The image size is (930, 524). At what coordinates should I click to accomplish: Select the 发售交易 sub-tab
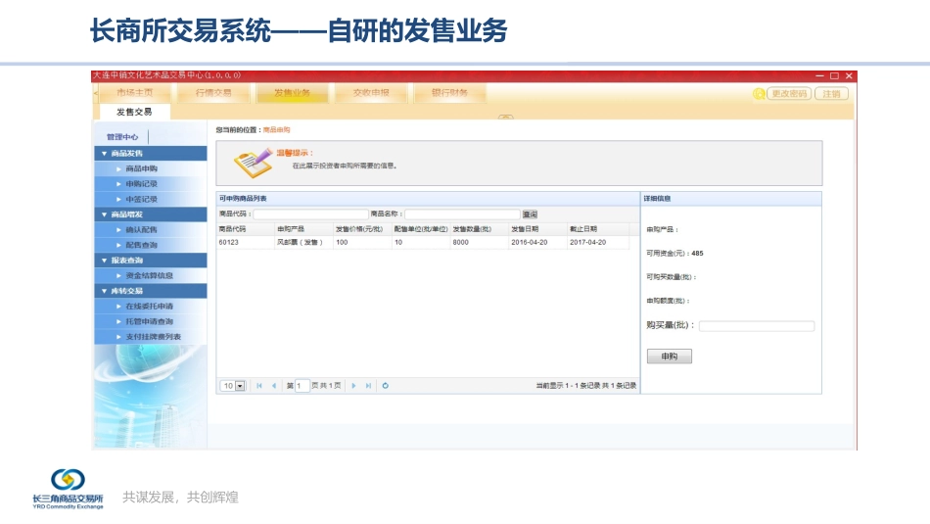tap(134, 112)
